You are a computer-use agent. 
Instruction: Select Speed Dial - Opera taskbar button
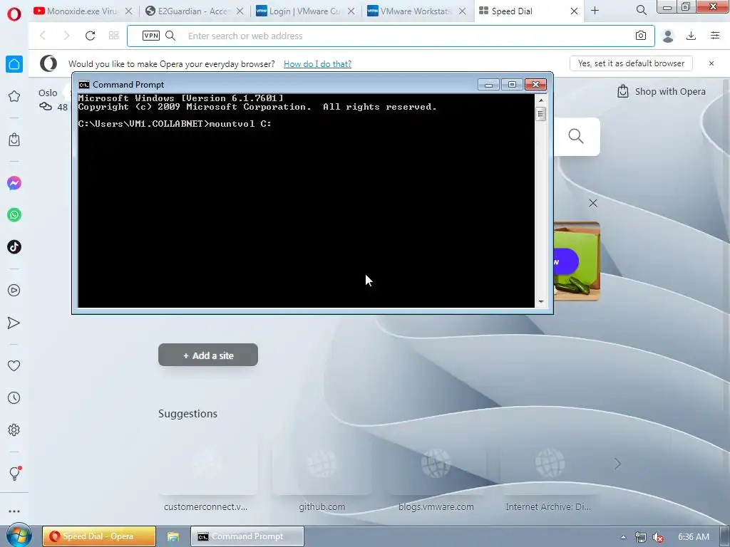(x=98, y=536)
